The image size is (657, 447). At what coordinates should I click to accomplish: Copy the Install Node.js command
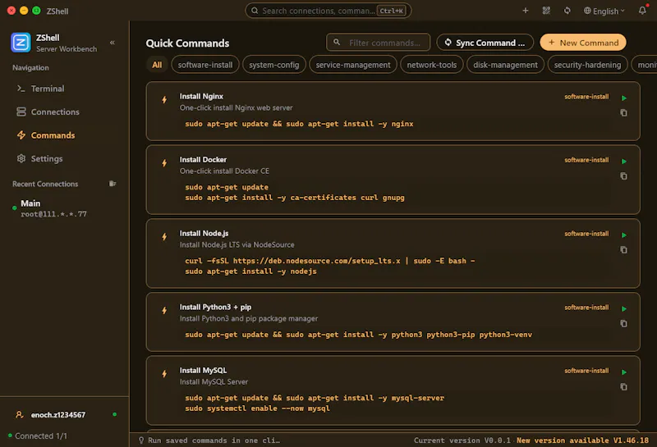(624, 249)
